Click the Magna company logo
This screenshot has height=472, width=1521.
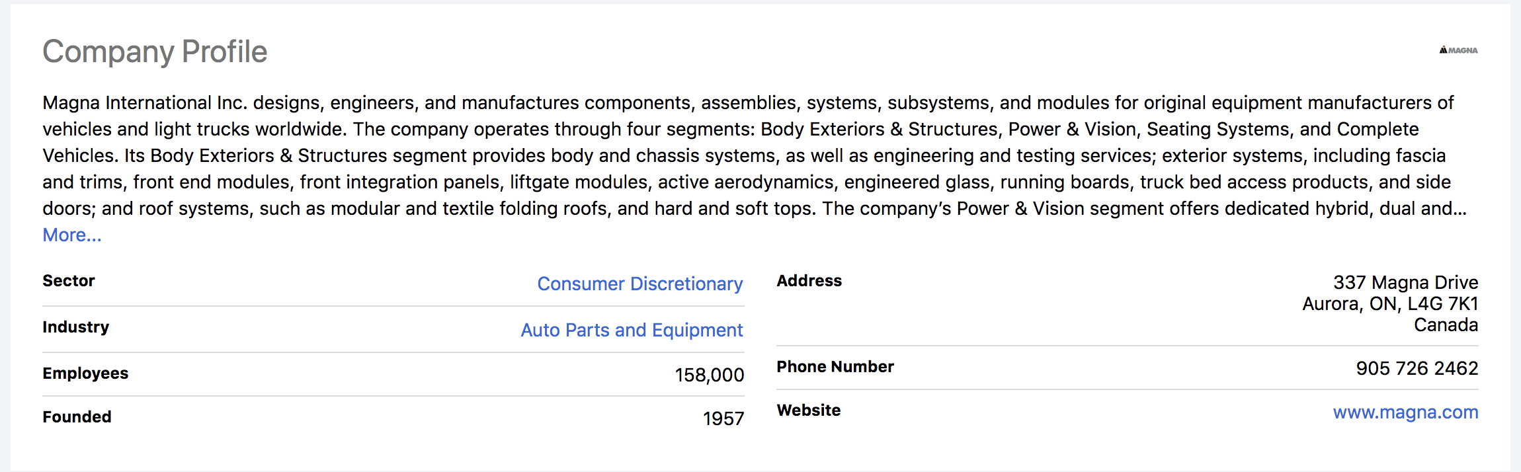click(x=1458, y=50)
